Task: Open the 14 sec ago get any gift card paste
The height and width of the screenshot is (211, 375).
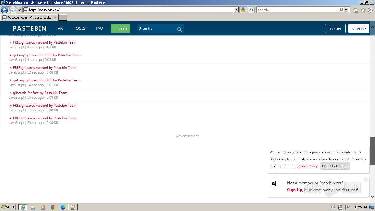Action: (x=47, y=80)
